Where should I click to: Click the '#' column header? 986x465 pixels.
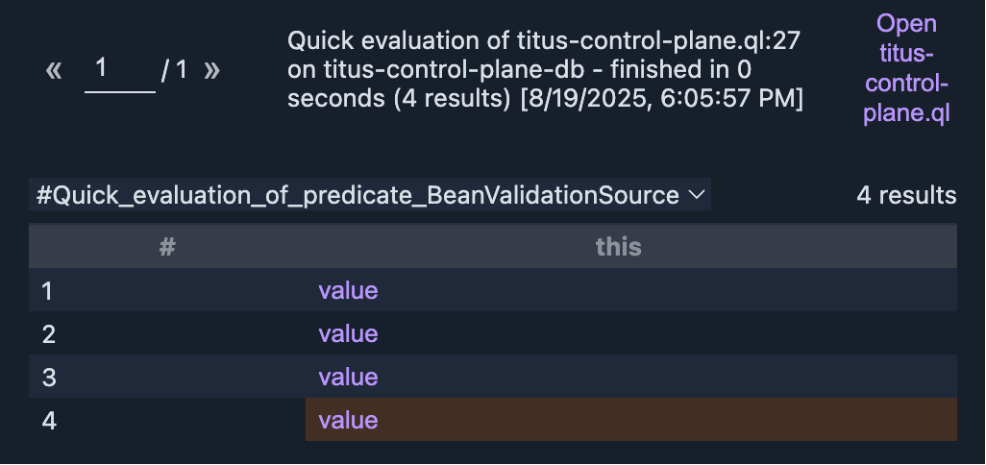pyautogui.click(x=167, y=247)
